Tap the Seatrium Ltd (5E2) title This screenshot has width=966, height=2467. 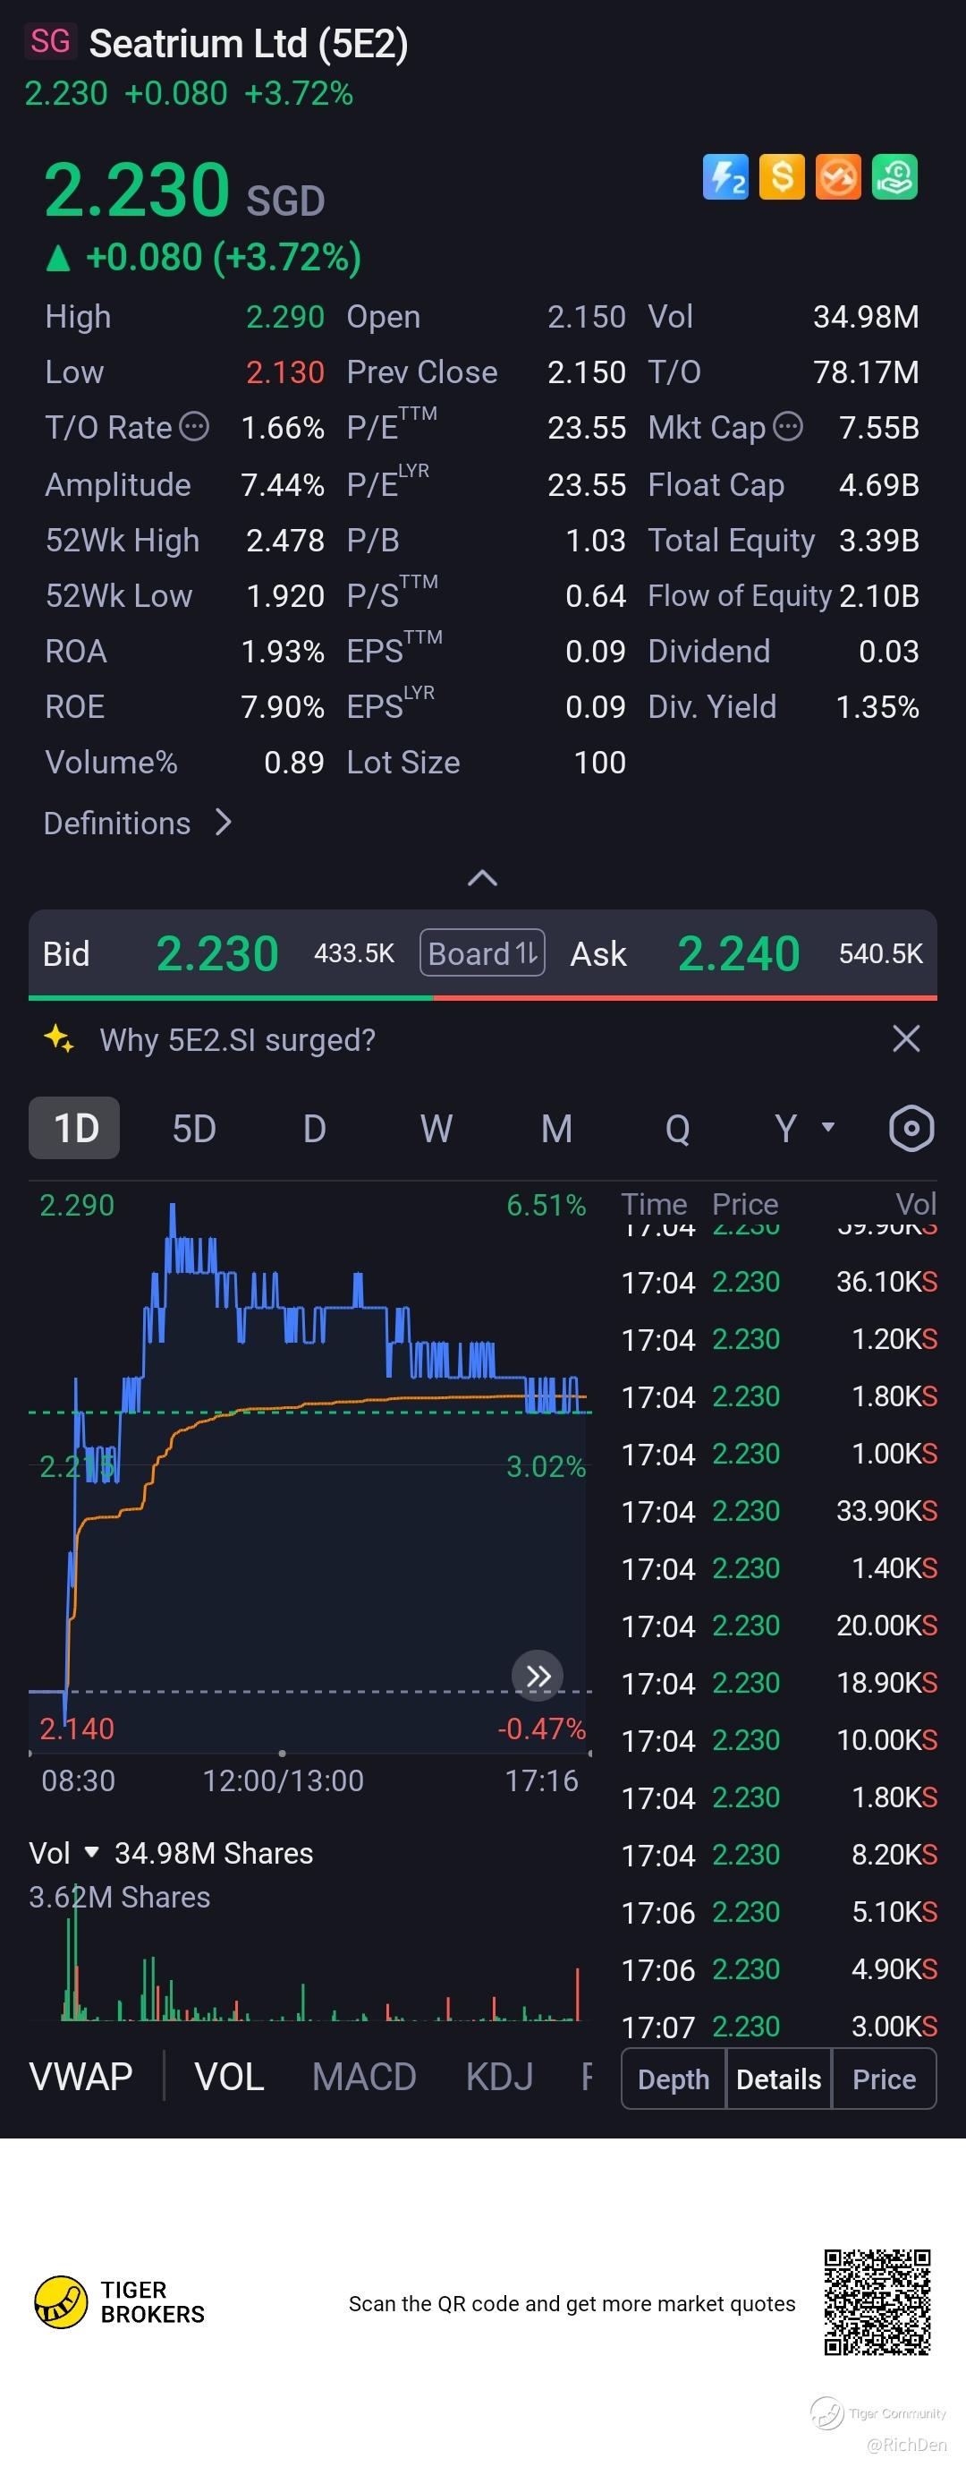pyautogui.click(x=249, y=43)
